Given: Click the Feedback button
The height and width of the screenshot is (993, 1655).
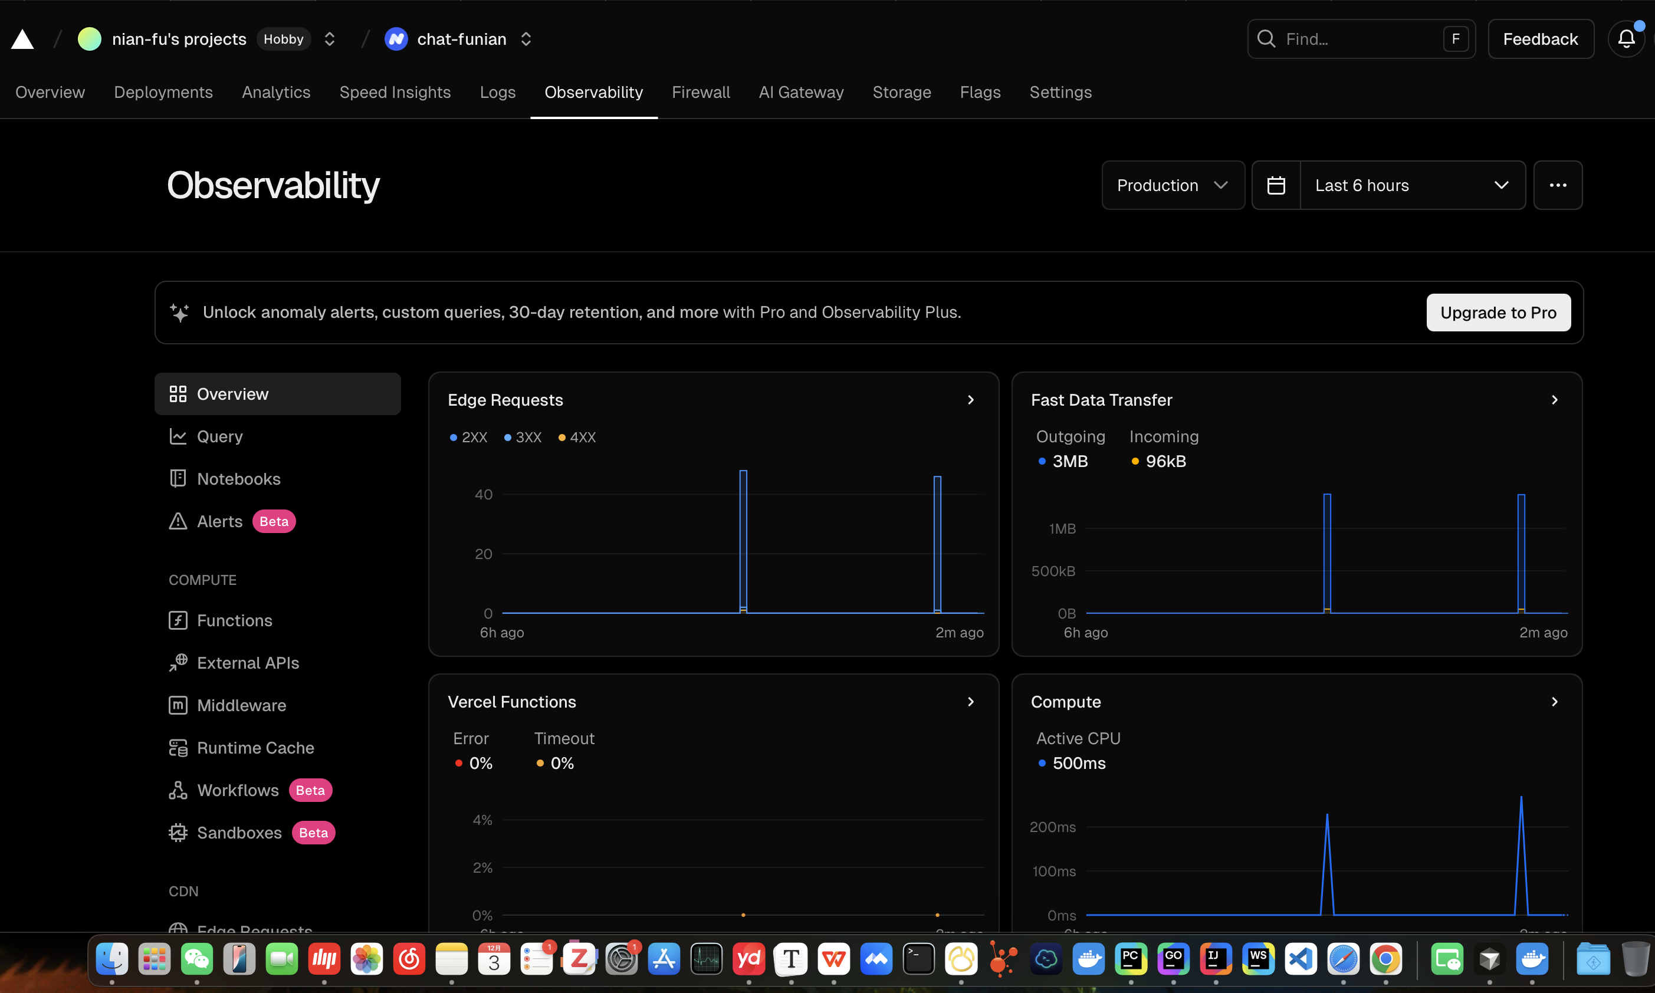Looking at the screenshot, I should [x=1540, y=40].
